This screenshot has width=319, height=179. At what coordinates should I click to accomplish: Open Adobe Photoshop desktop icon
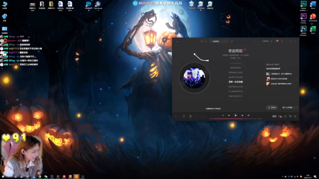click(303, 31)
